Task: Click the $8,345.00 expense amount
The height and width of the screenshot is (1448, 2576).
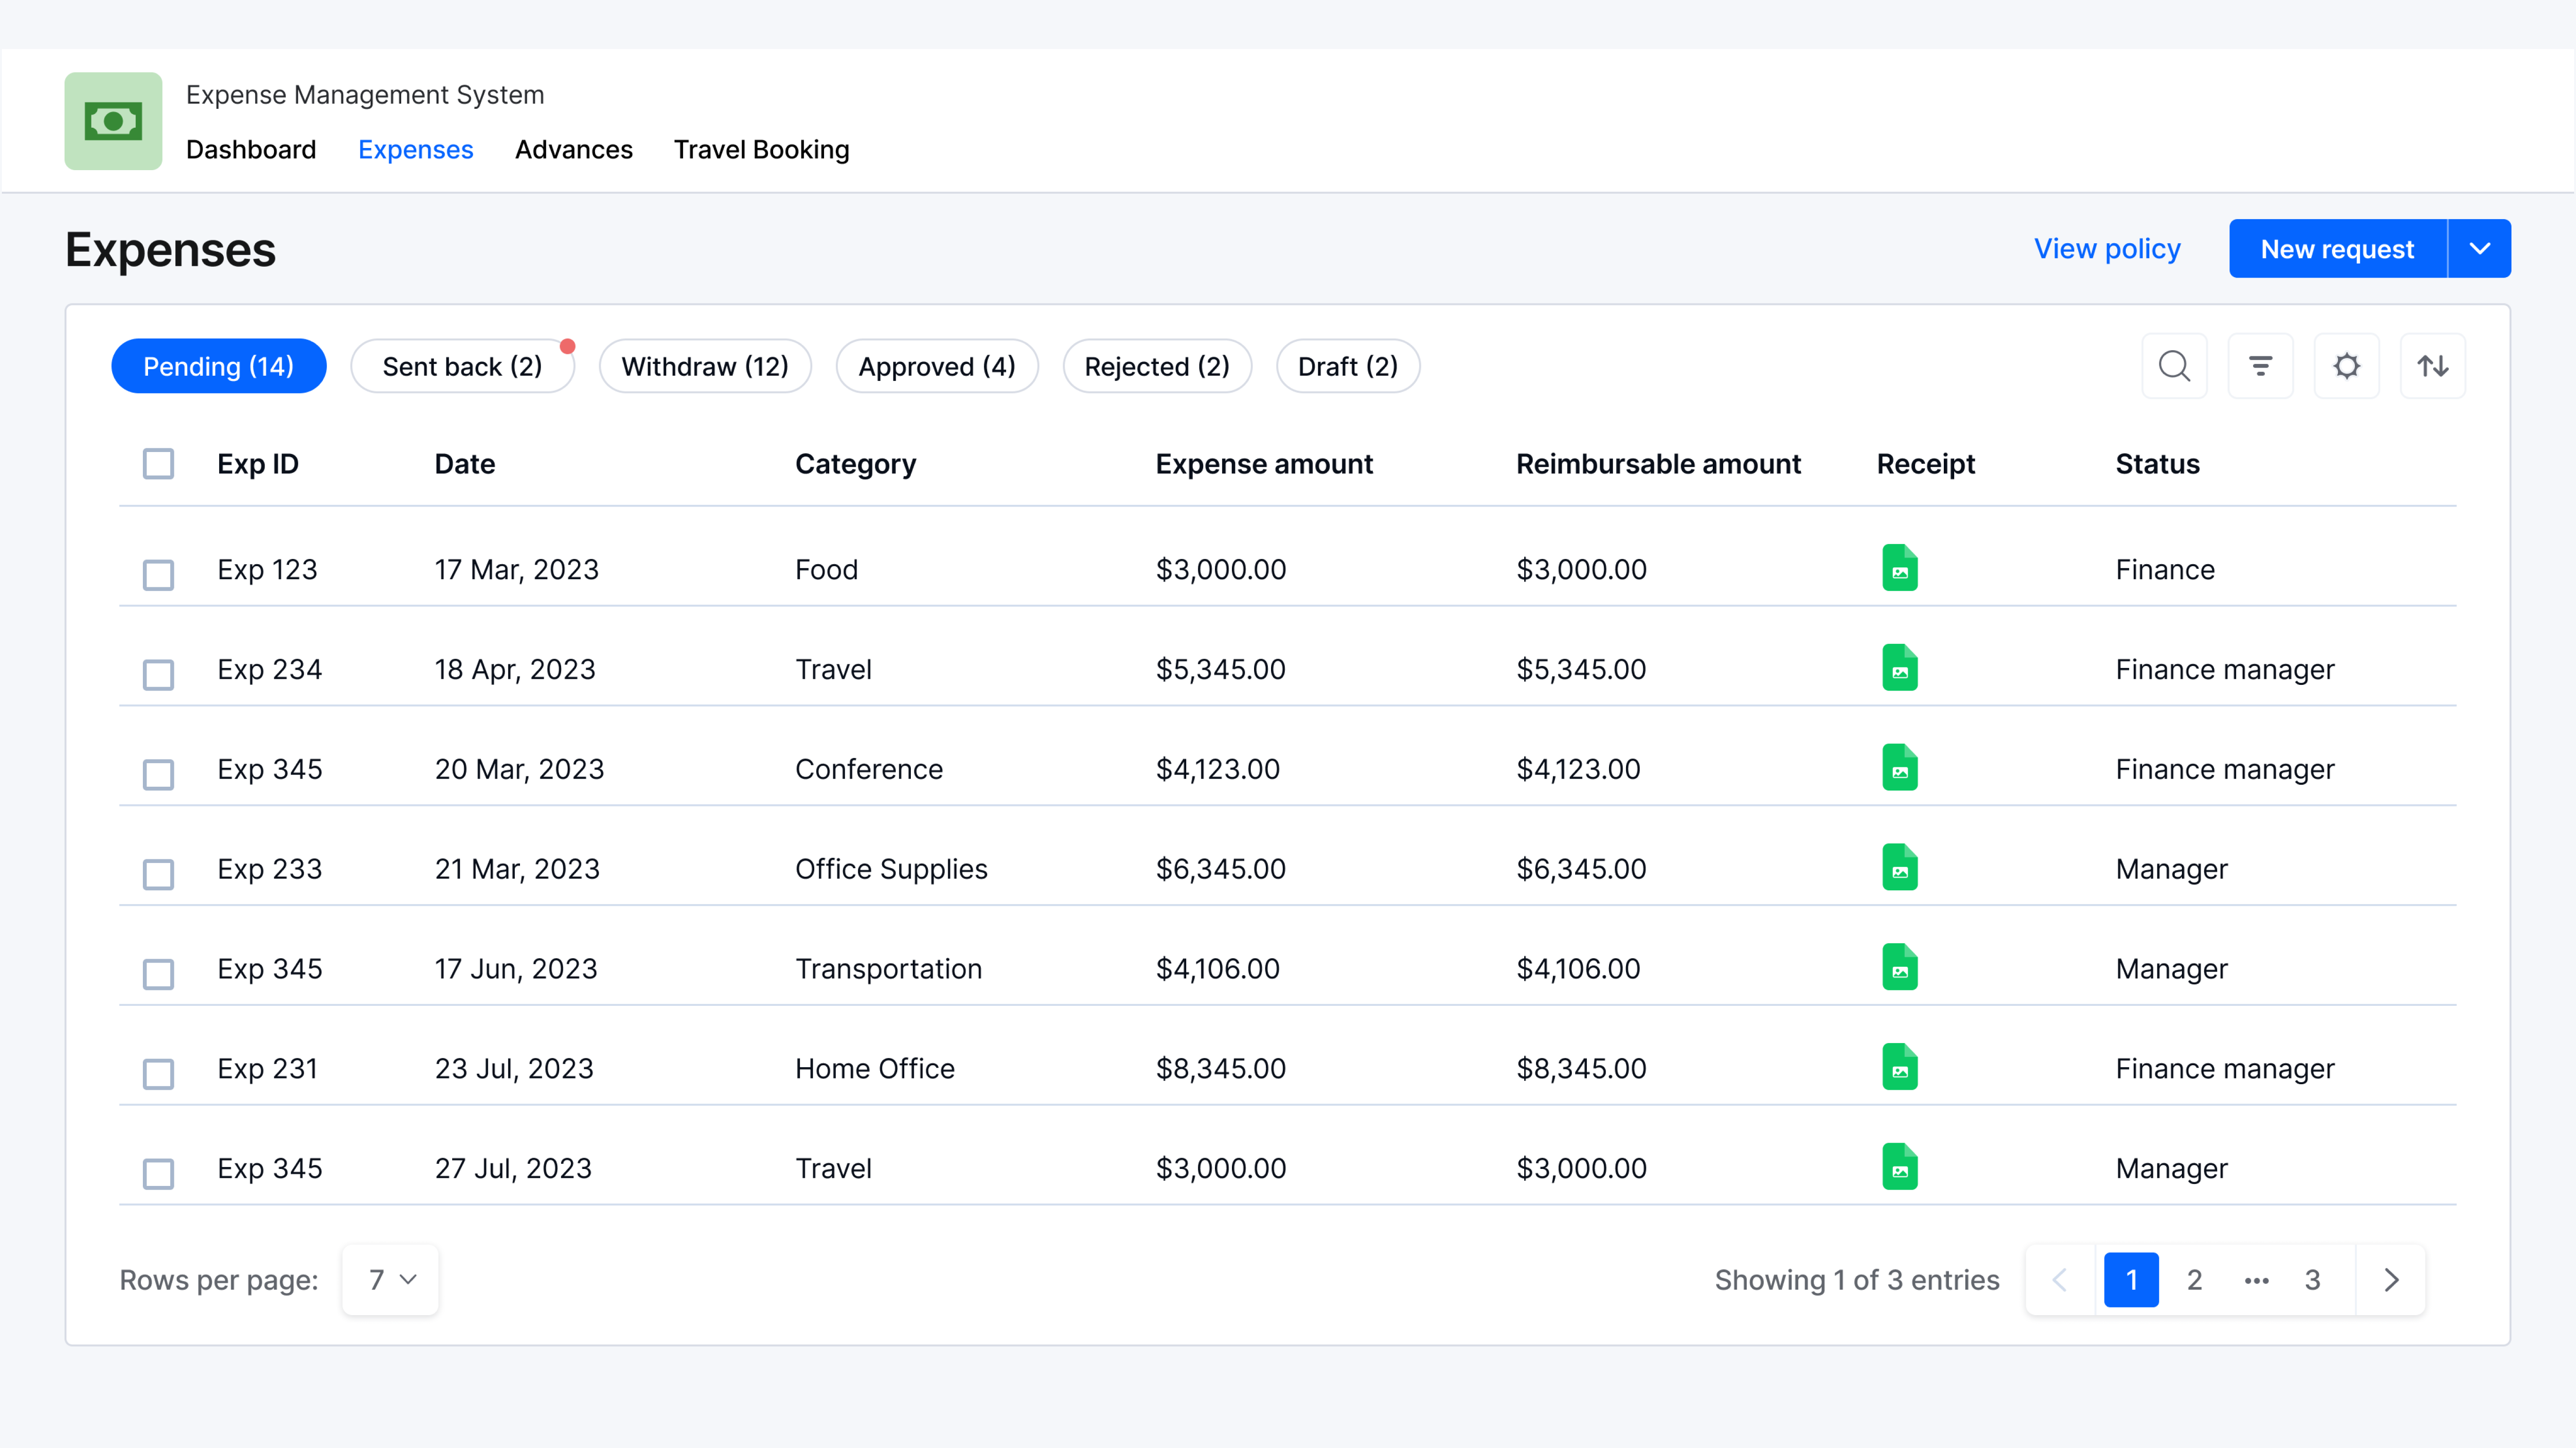Action: (1221, 1068)
